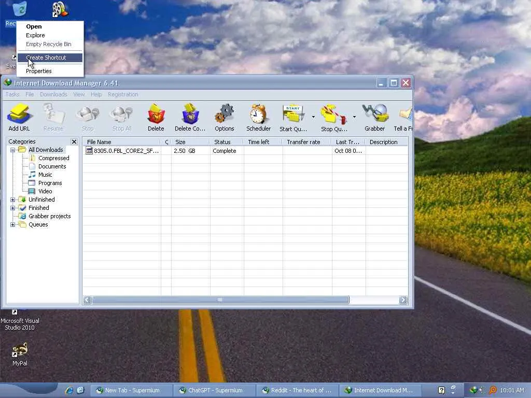Screen dimensions: 531x398
Task: Expand the Queues category node
Action: 12,225
